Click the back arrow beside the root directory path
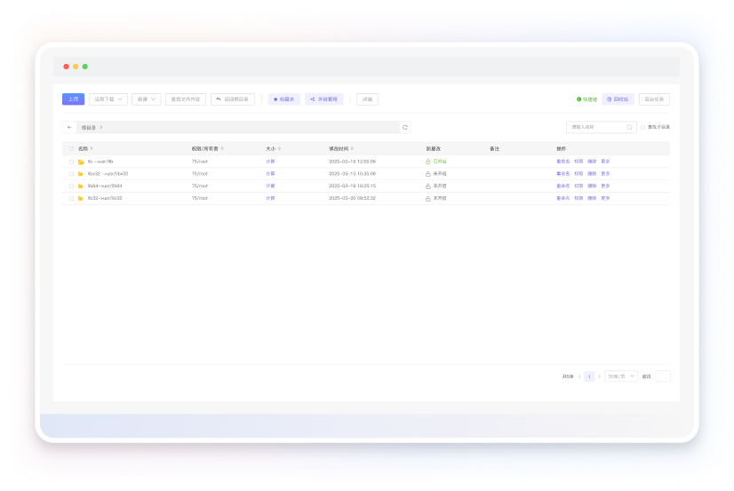The width and height of the screenshot is (734, 491). (69, 128)
